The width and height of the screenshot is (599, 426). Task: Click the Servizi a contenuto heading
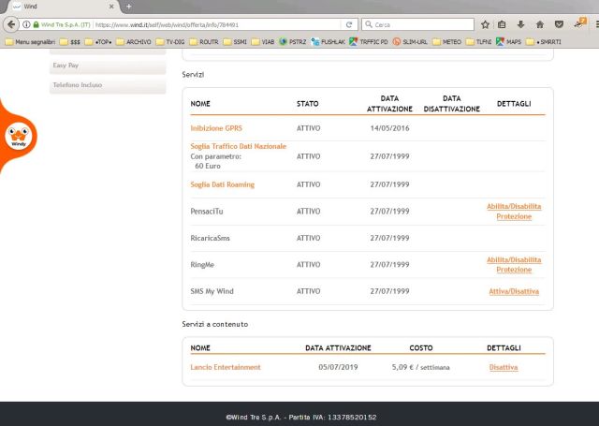(x=215, y=324)
